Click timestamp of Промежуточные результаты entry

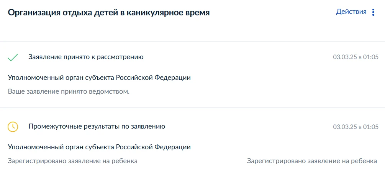pos(356,127)
